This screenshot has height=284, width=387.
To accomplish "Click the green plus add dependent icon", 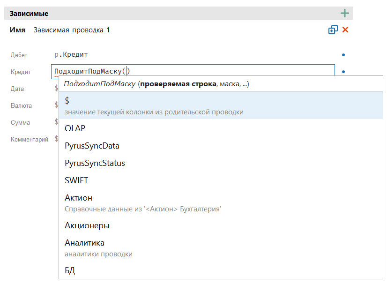I will [345, 13].
